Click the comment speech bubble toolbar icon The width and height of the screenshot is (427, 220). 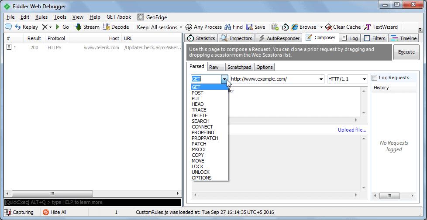pyautogui.click(x=8, y=27)
